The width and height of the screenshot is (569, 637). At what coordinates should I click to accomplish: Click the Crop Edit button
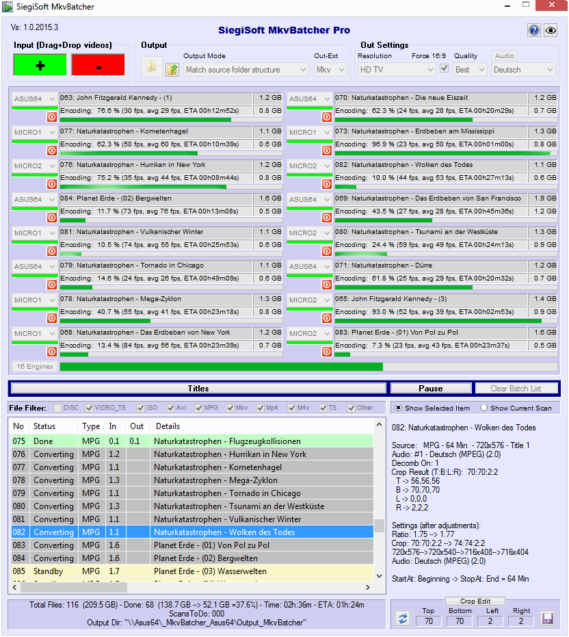(475, 601)
